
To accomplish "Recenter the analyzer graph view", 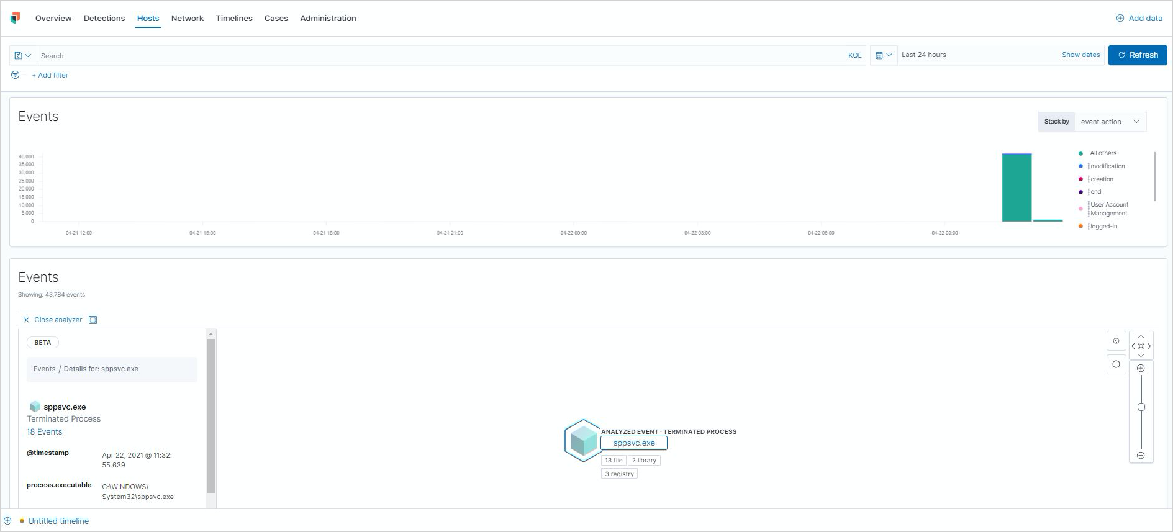I will click(x=1141, y=346).
